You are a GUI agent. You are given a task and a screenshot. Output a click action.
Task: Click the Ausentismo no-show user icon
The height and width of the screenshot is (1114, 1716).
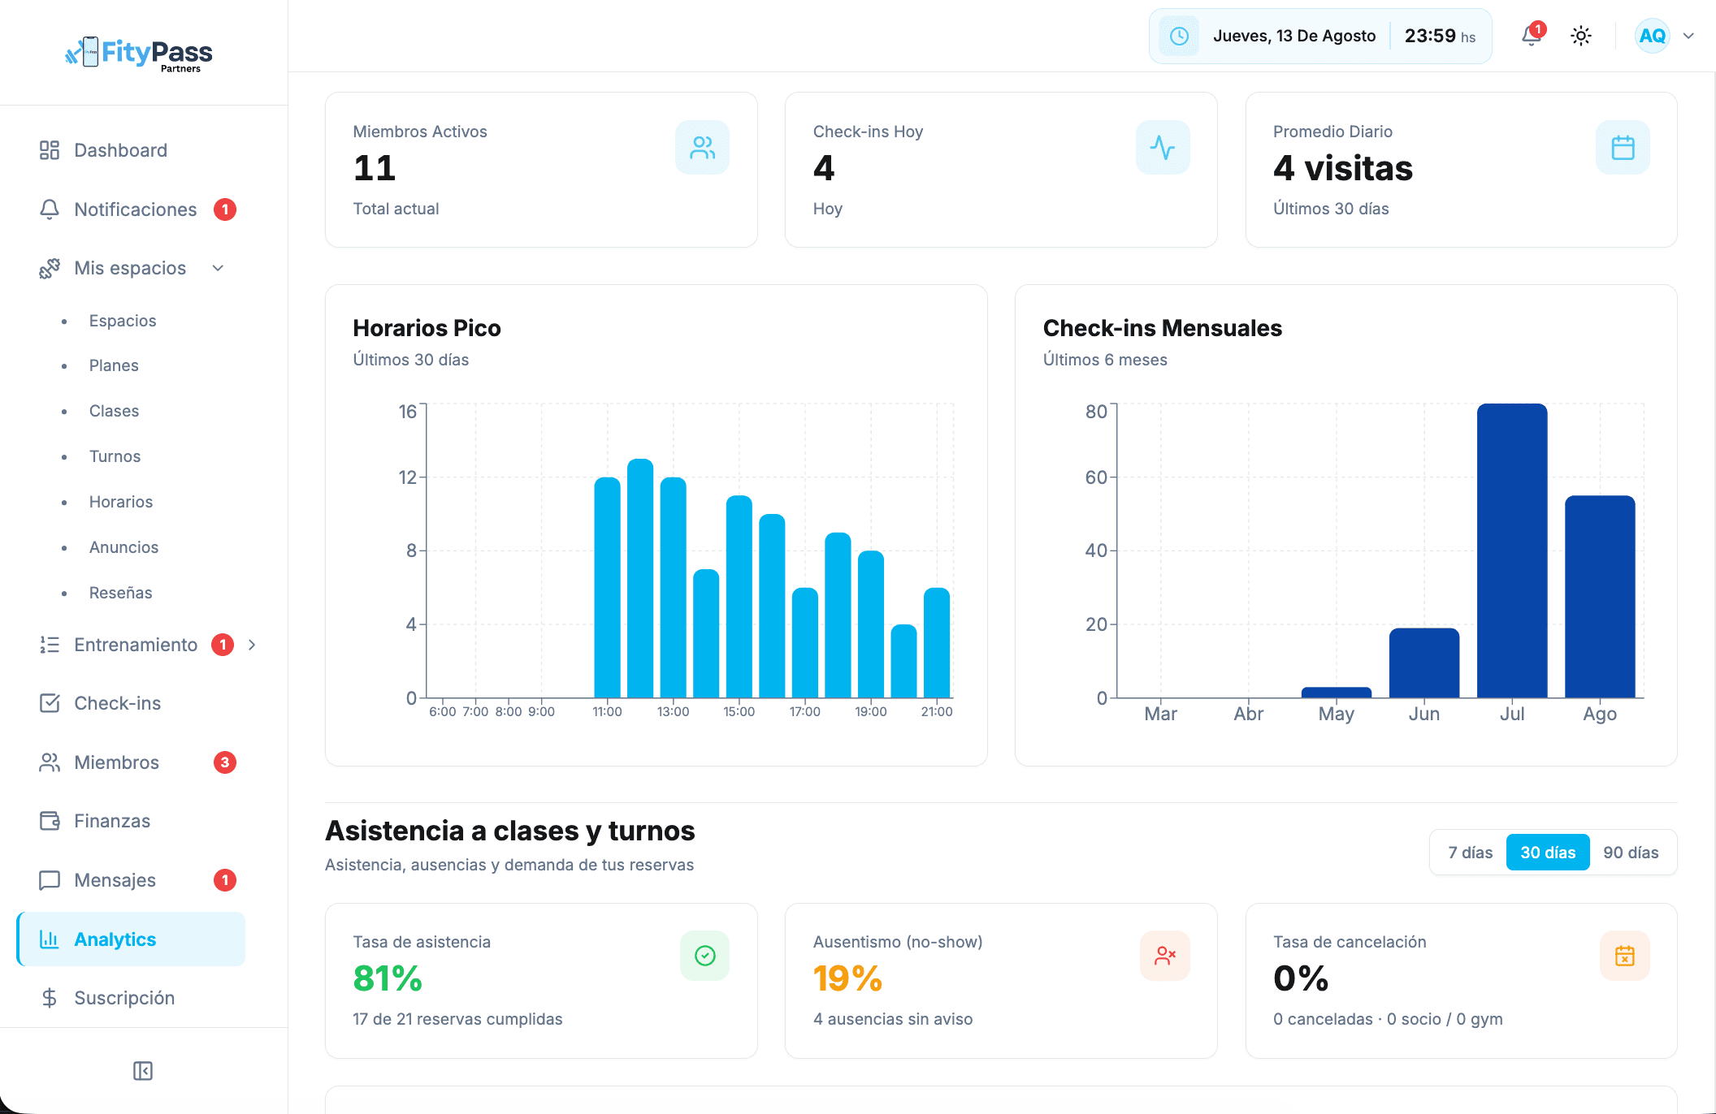coord(1165,956)
